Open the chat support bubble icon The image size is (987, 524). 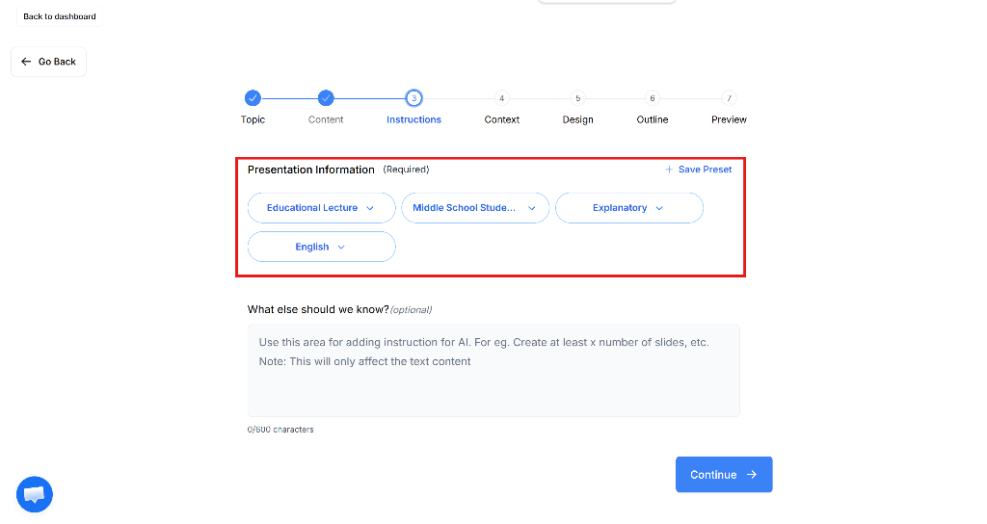click(34, 494)
